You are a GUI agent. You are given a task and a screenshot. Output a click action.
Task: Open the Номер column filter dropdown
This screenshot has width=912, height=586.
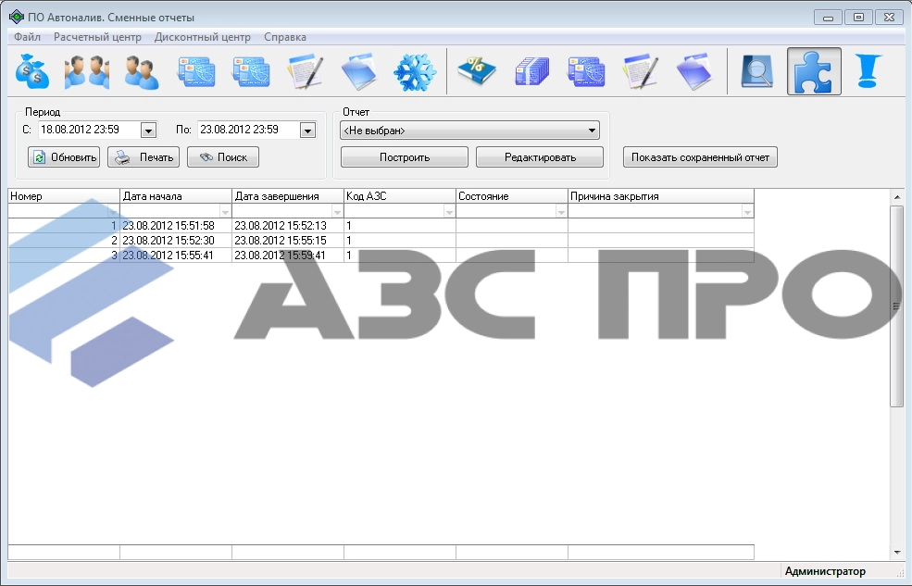(x=113, y=212)
